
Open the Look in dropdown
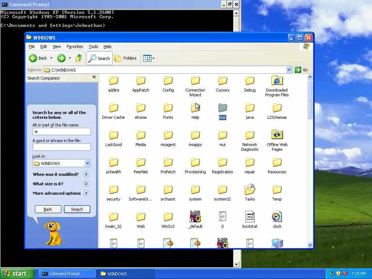point(87,163)
